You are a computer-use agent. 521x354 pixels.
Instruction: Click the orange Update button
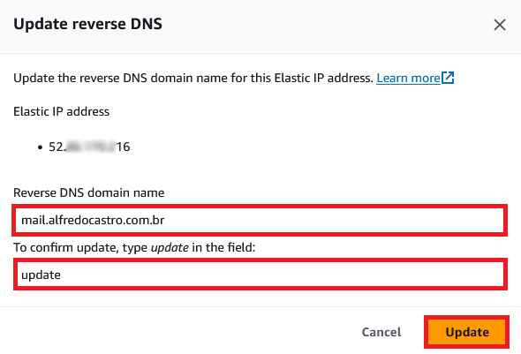pyautogui.click(x=466, y=332)
